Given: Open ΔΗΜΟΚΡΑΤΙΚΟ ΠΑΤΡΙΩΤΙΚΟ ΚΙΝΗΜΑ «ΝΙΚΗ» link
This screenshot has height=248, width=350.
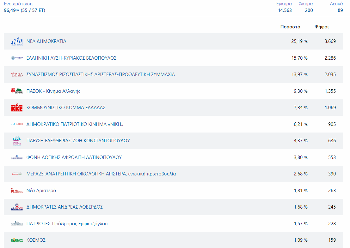Looking at the screenshot, I should (75, 124).
